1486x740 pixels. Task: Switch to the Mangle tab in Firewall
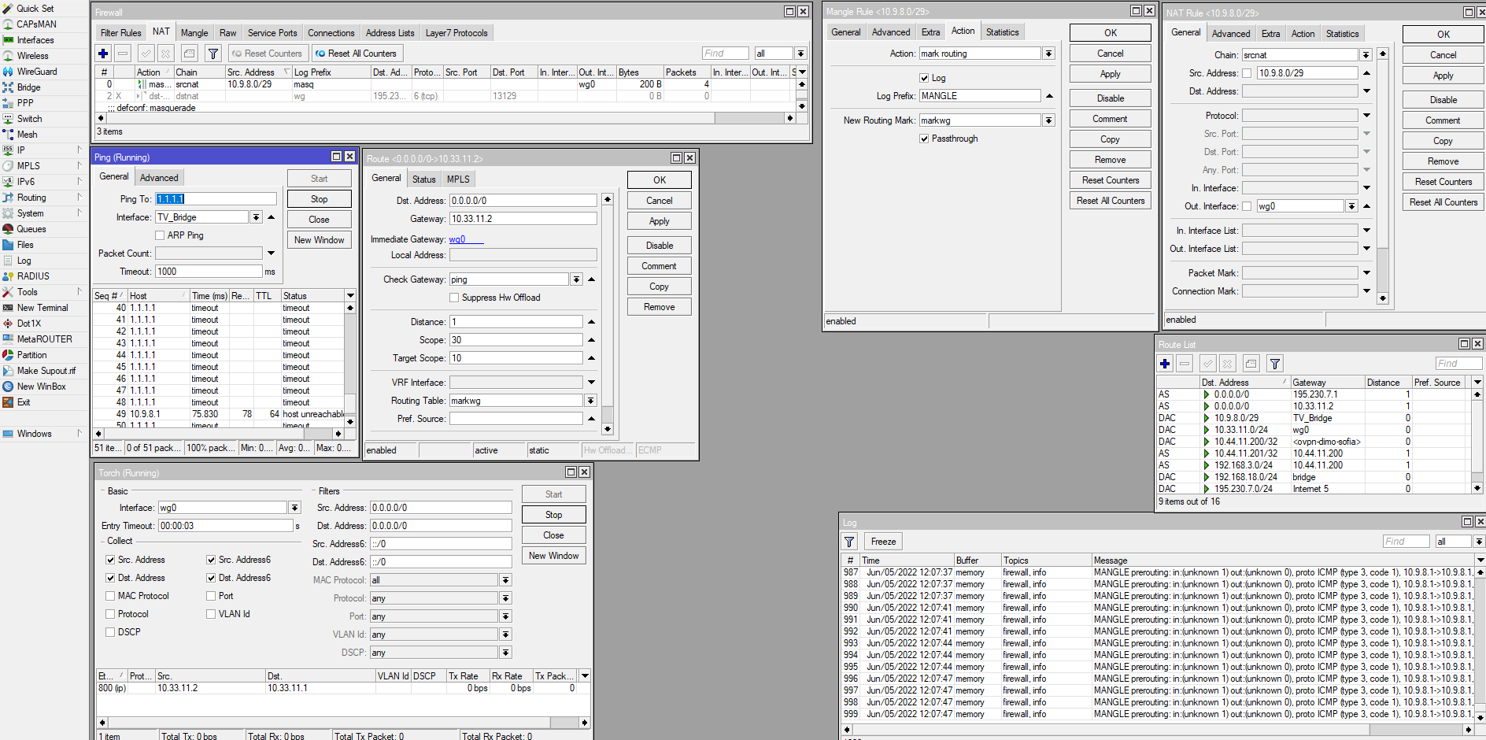(x=194, y=33)
